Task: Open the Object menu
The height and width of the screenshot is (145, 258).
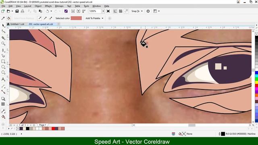Action: point(38,6)
